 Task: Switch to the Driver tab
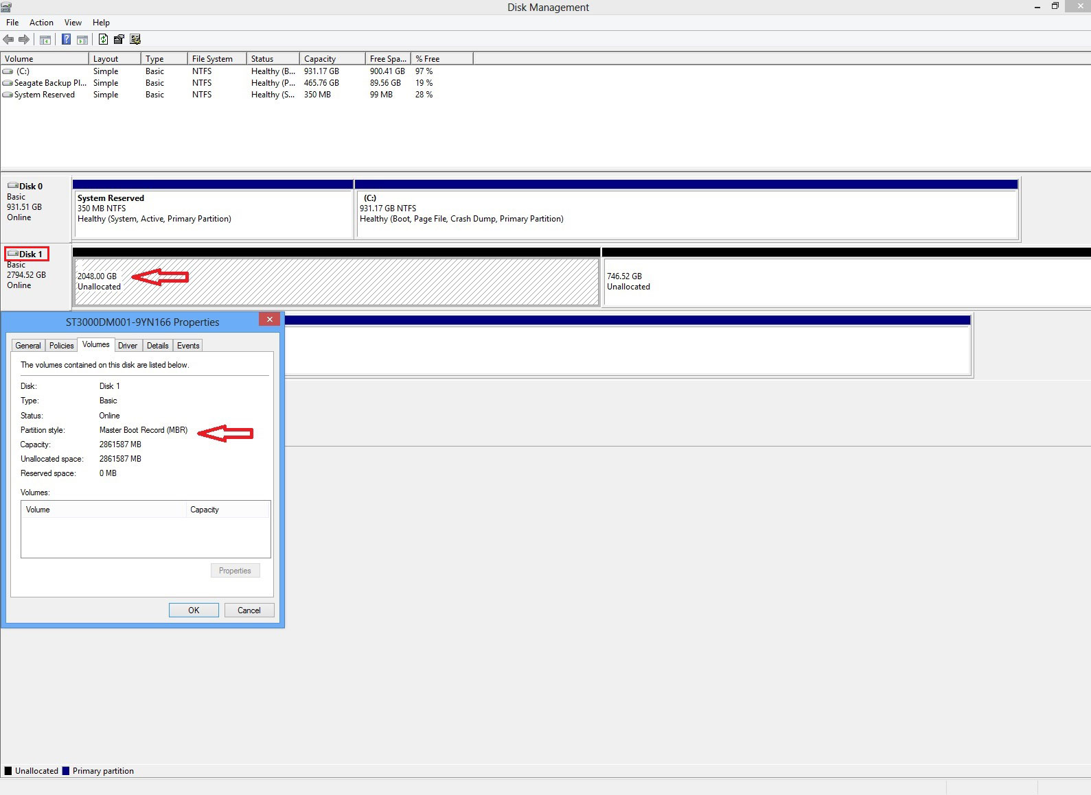(128, 346)
